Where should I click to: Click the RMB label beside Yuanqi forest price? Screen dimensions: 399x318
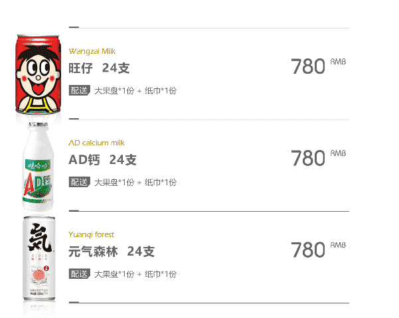click(338, 245)
